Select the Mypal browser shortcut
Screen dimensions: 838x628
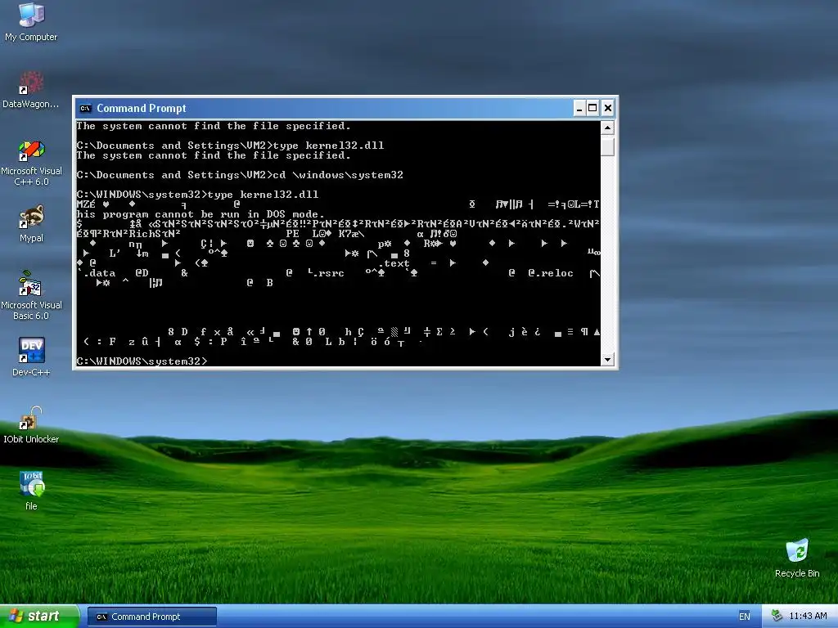[31, 224]
